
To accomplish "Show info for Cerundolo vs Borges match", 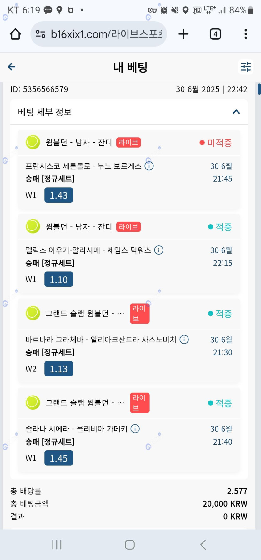I will pyautogui.click(x=149, y=166).
